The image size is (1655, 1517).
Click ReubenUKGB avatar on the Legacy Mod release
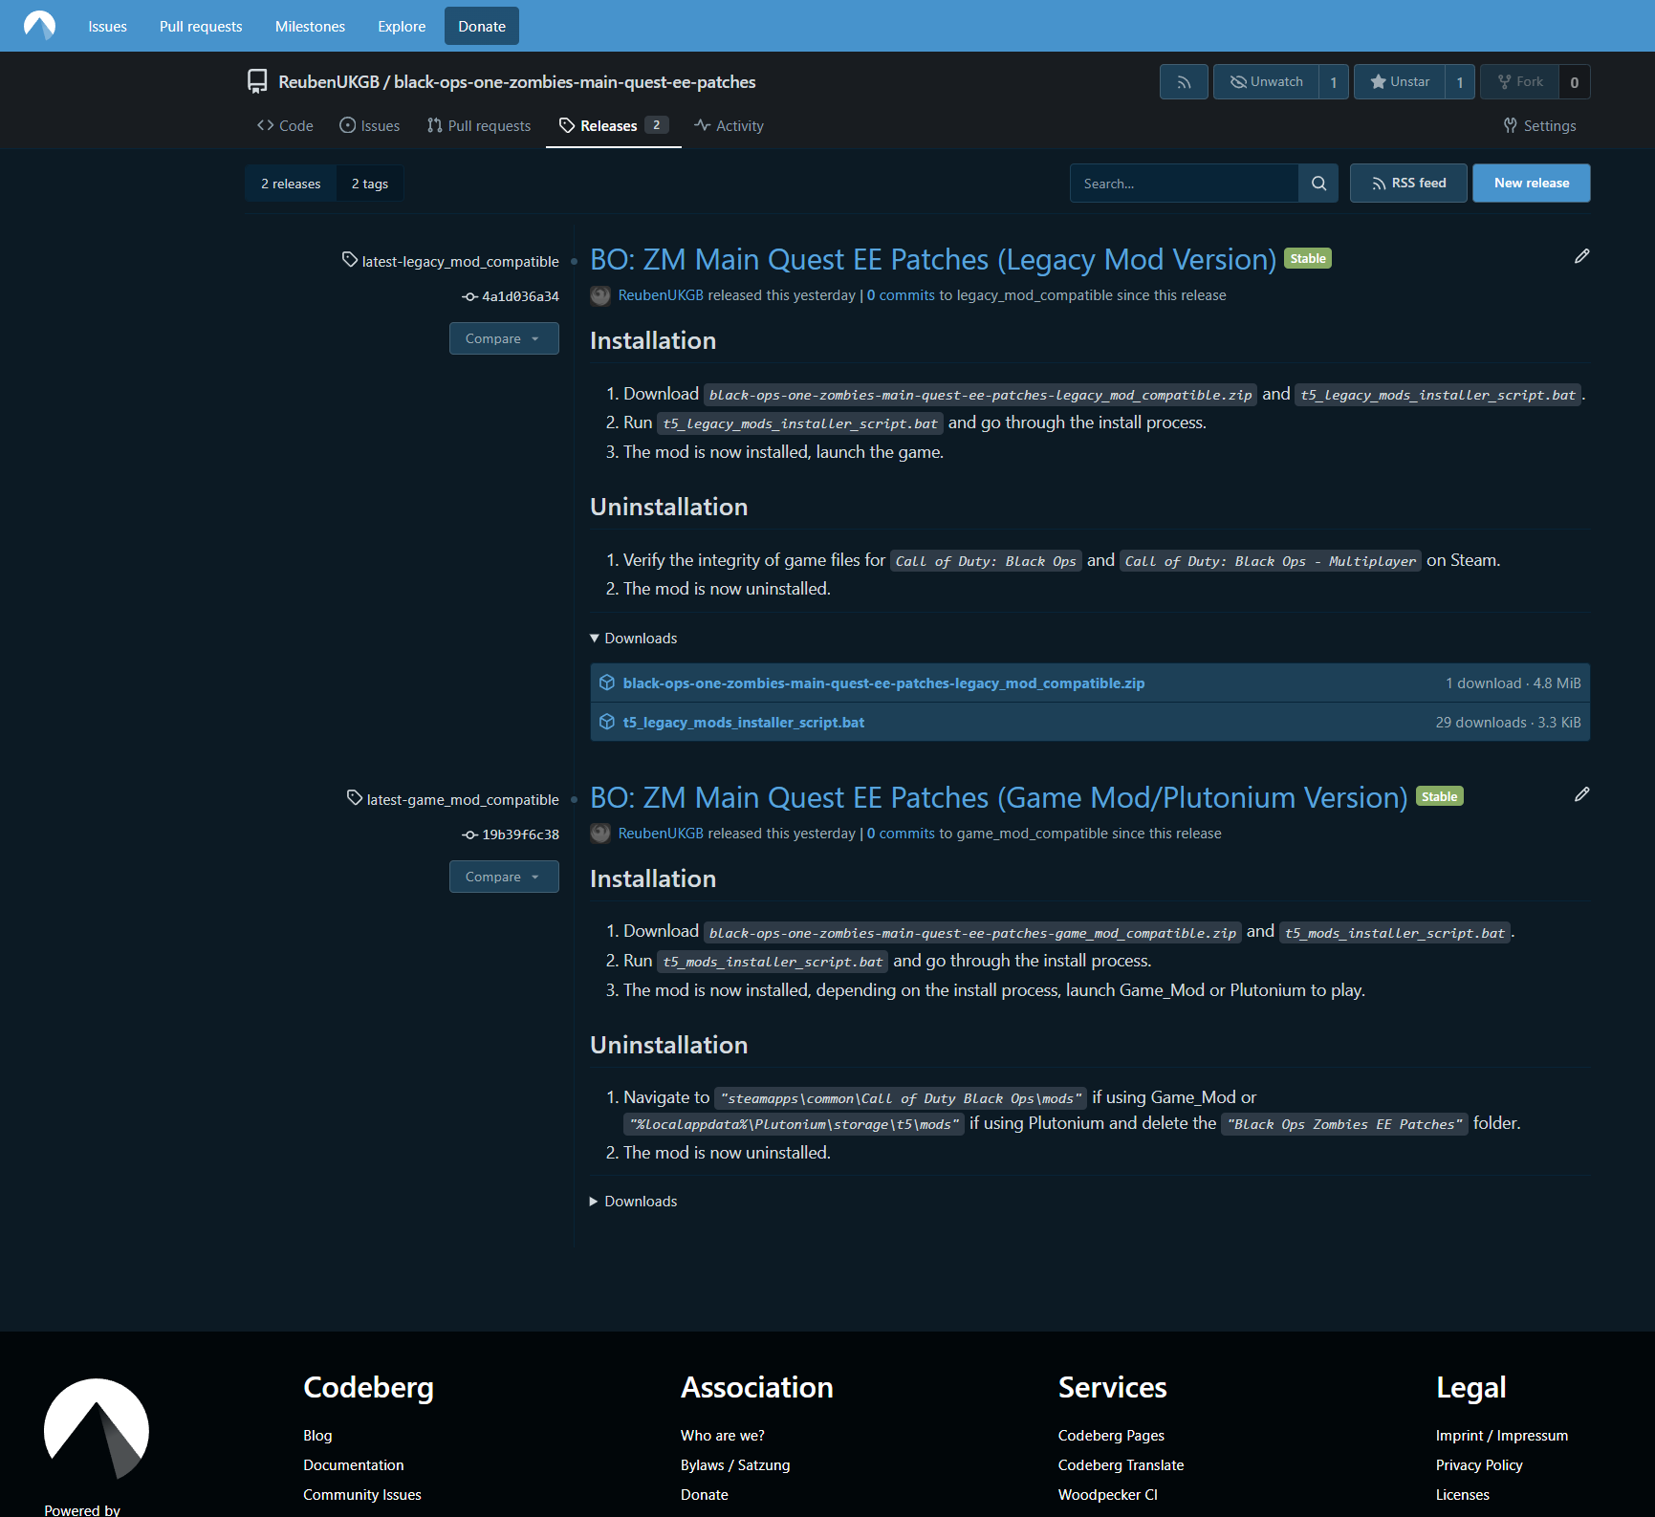click(x=600, y=295)
